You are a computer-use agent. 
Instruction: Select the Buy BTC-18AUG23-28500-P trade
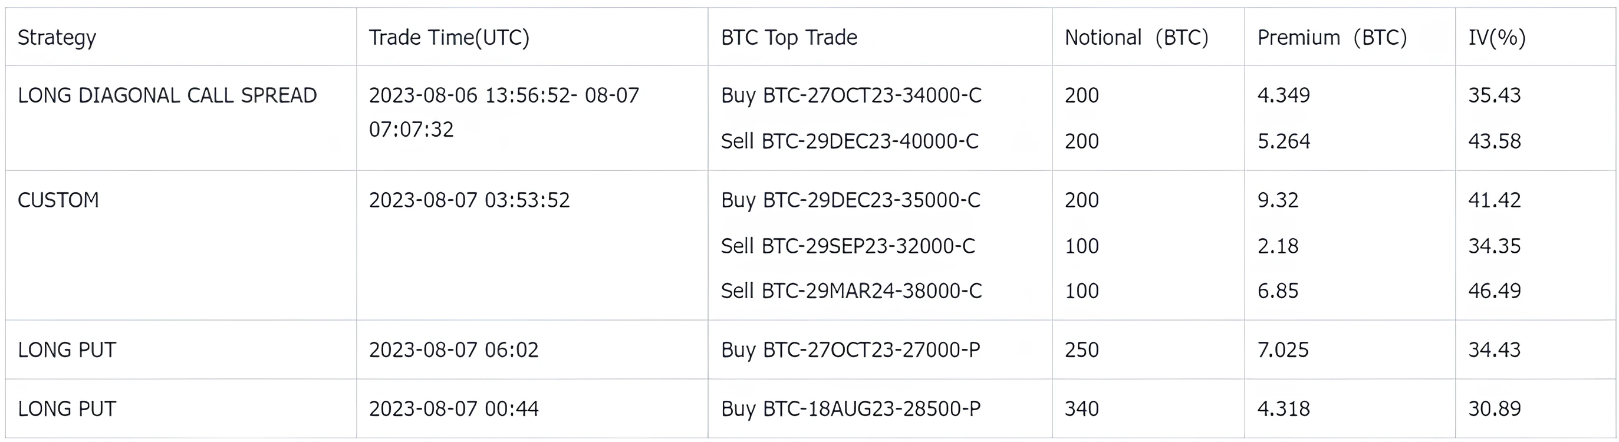pos(850,409)
